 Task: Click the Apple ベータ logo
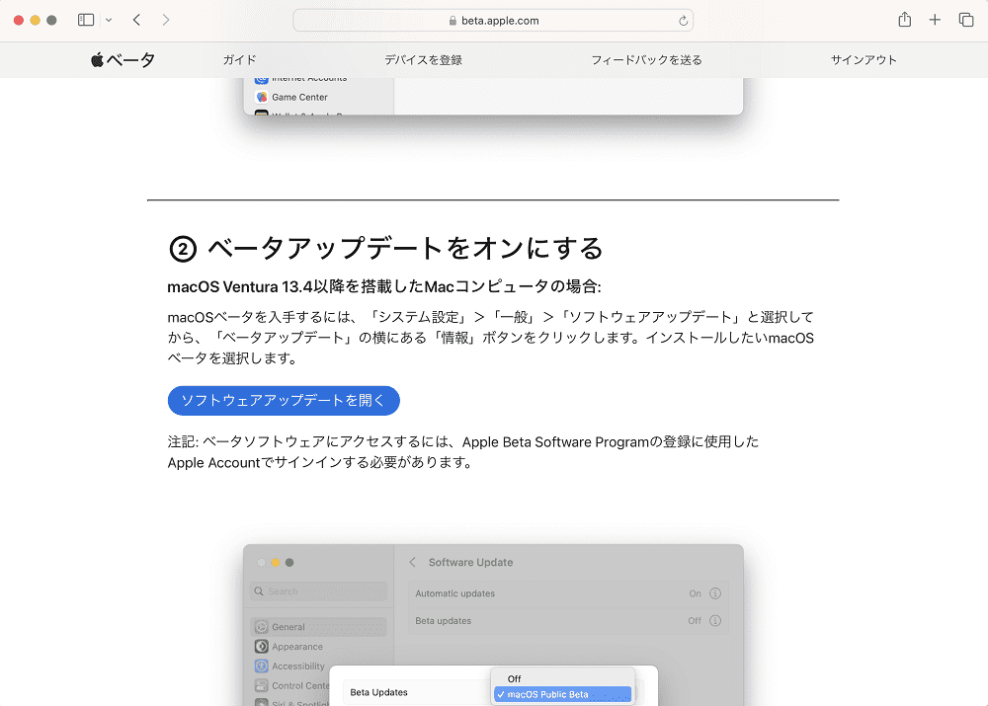[x=123, y=60]
